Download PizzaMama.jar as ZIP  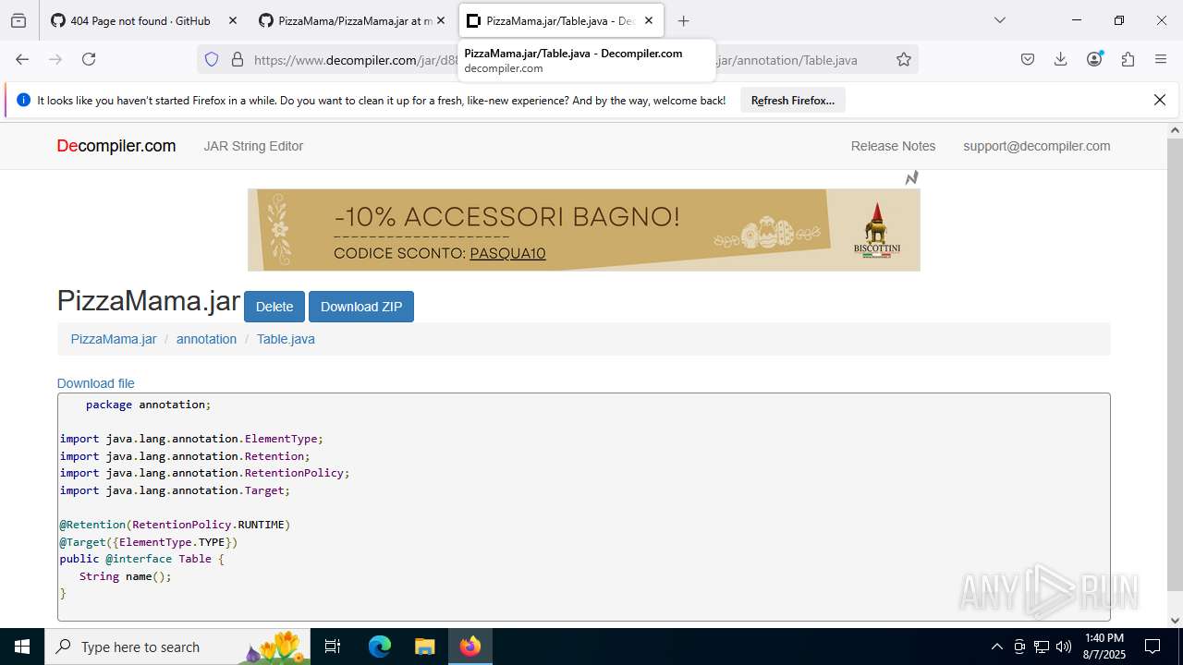point(361,307)
